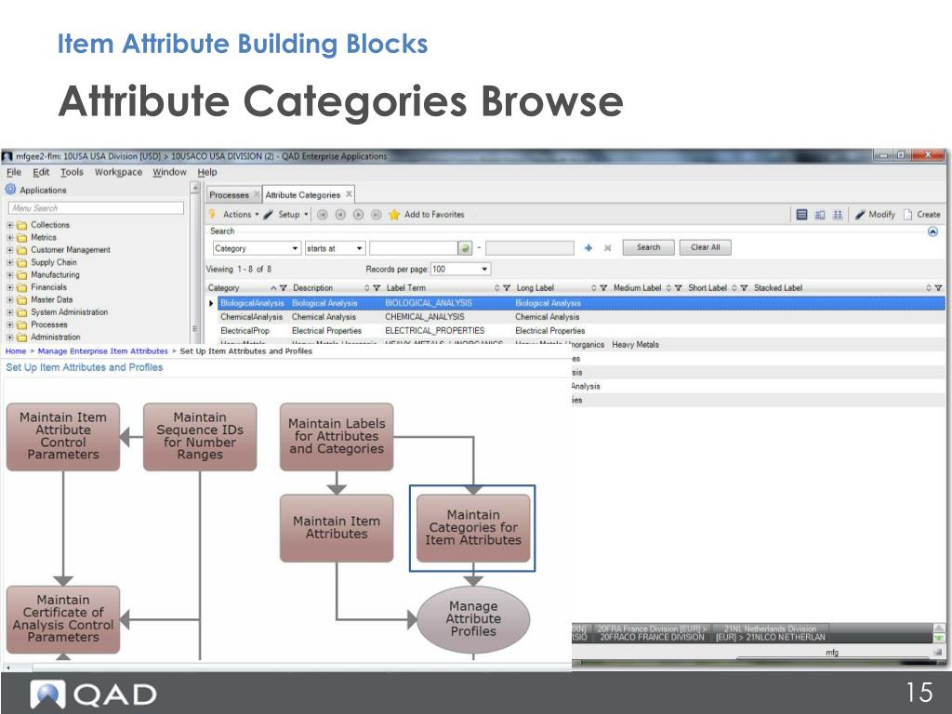This screenshot has height=714, width=952.
Task: Click the Applications gear icon
Action: pyautogui.click(x=10, y=190)
